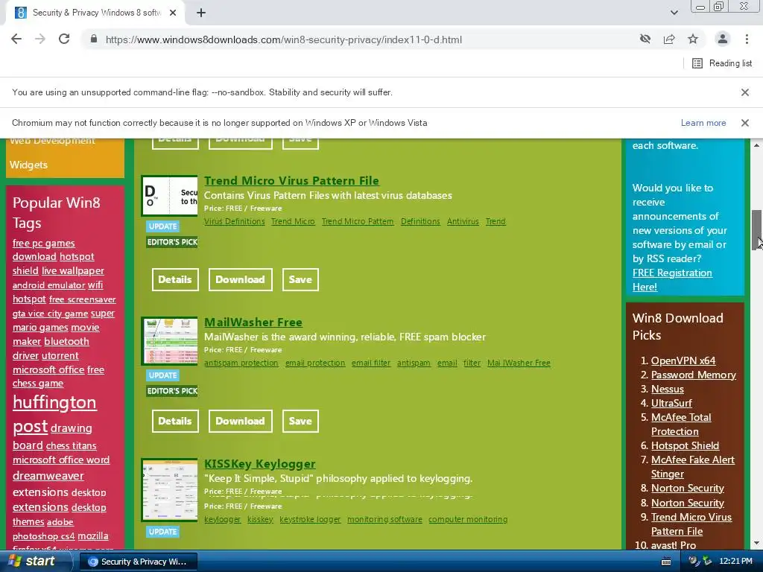Image resolution: width=763 pixels, height=572 pixels.
Task: Click the KISSKey Keylogger thumbnail
Action: pyautogui.click(x=169, y=489)
